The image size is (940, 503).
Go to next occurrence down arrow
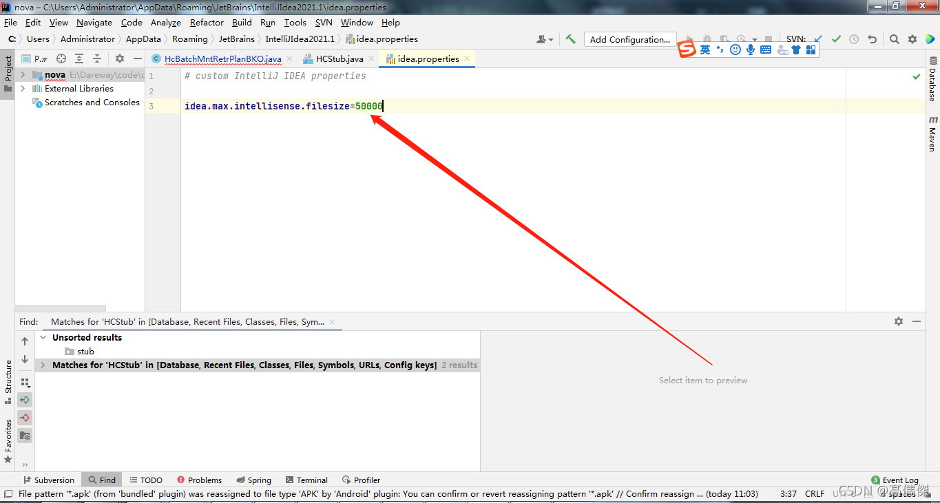[25, 359]
